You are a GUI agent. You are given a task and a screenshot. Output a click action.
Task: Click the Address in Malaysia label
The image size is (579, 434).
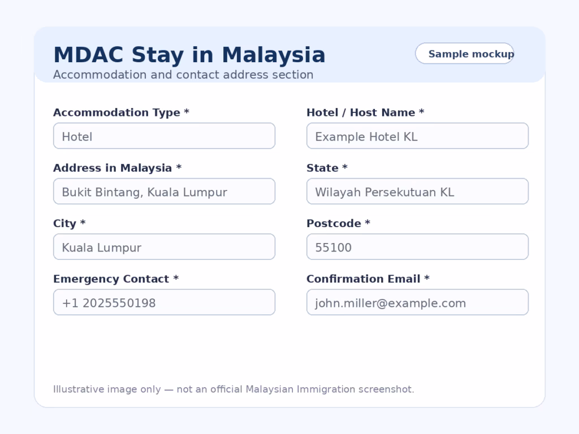coord(117,168)
